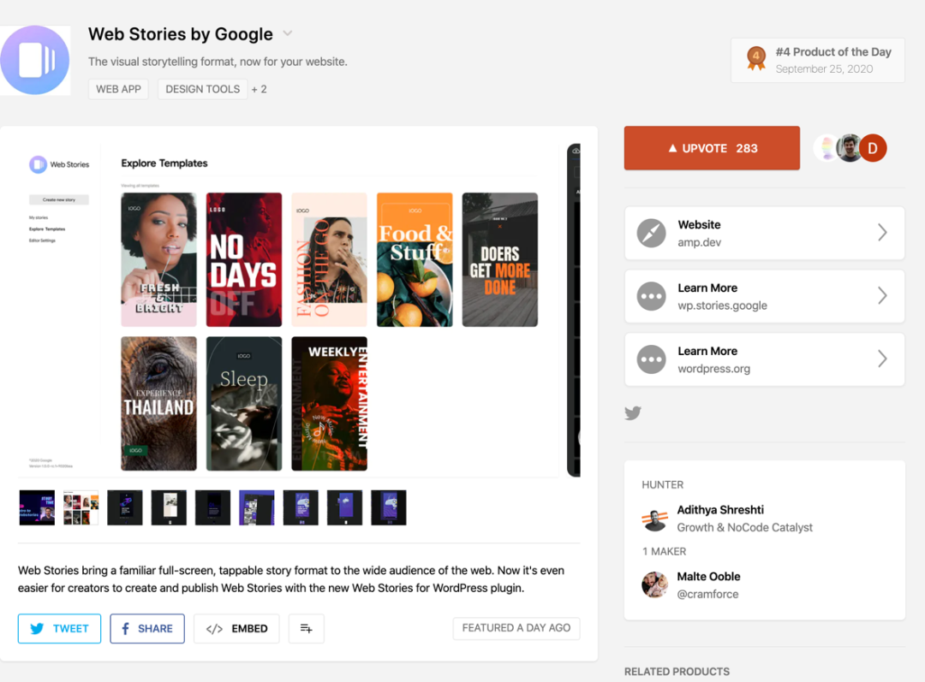Click the Fresh & Bright template image
Image resolution: width=925 pixels, height=682 pixels.
point(158,259)
